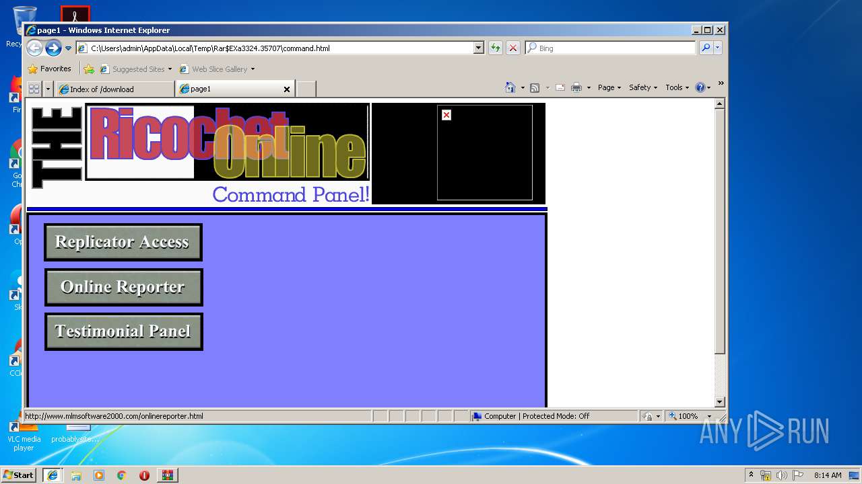Viewport: 862px width, 484px height.
Task: Add to Favorites bar icon
Action: point(89,69)
